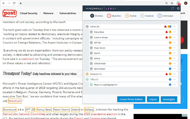This screenshot has width=190, height=119.
Task: Click the APT 28 actor icon
Action: 91,43
